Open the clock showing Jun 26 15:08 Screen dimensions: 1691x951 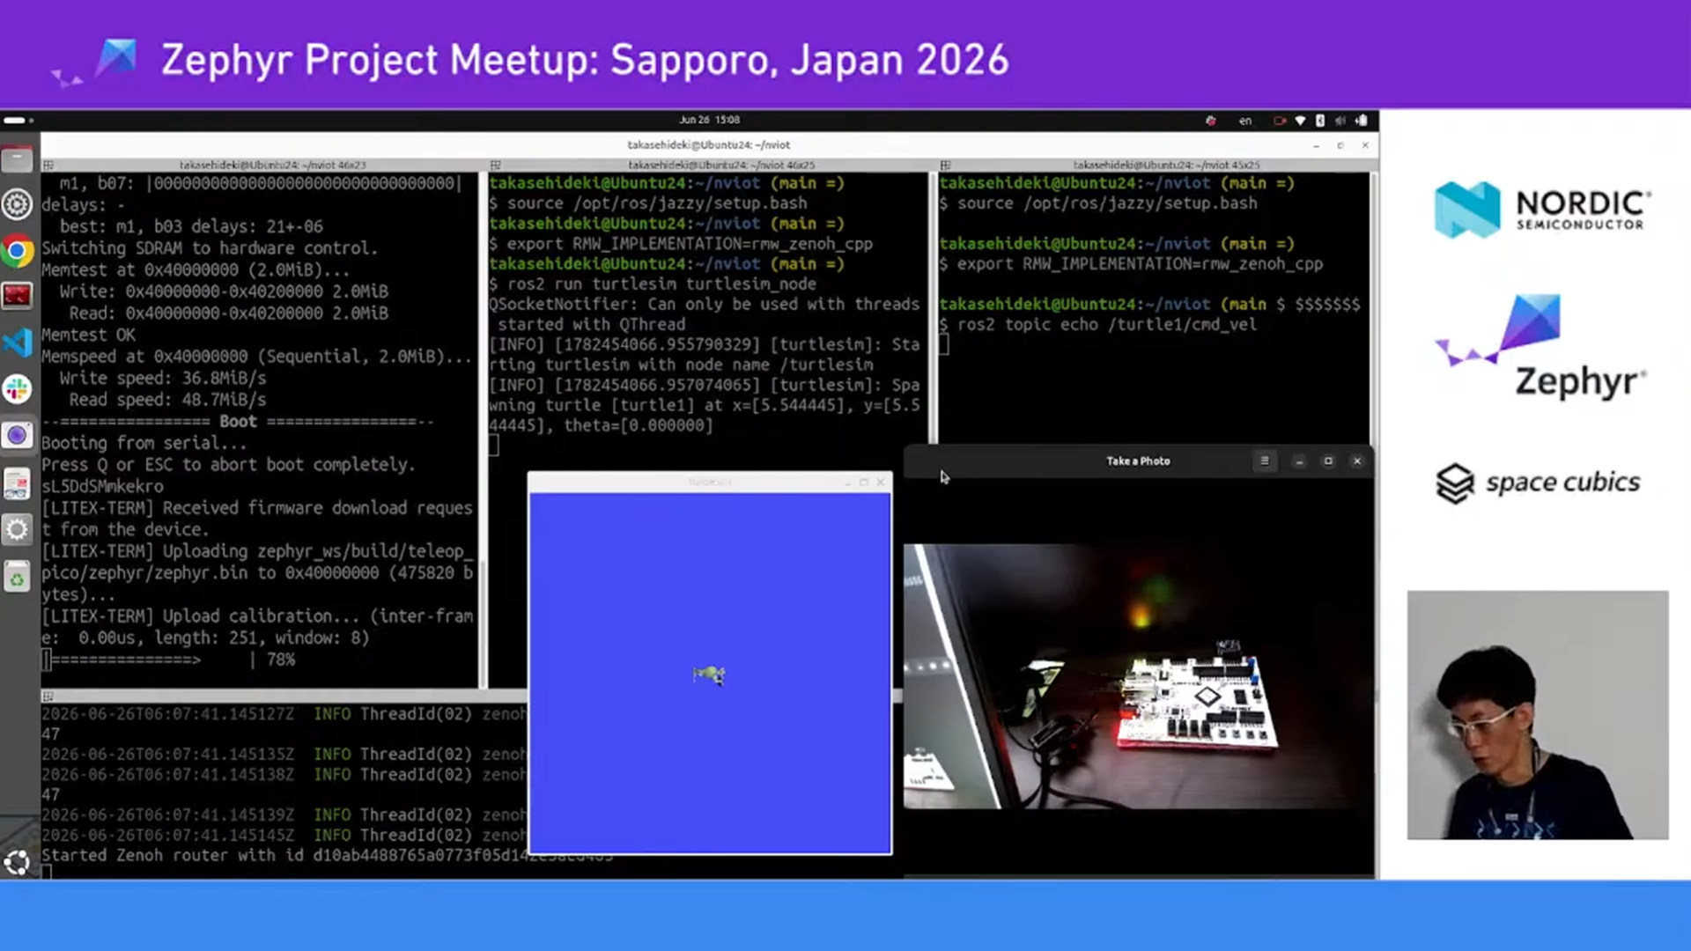click(709, 120)
